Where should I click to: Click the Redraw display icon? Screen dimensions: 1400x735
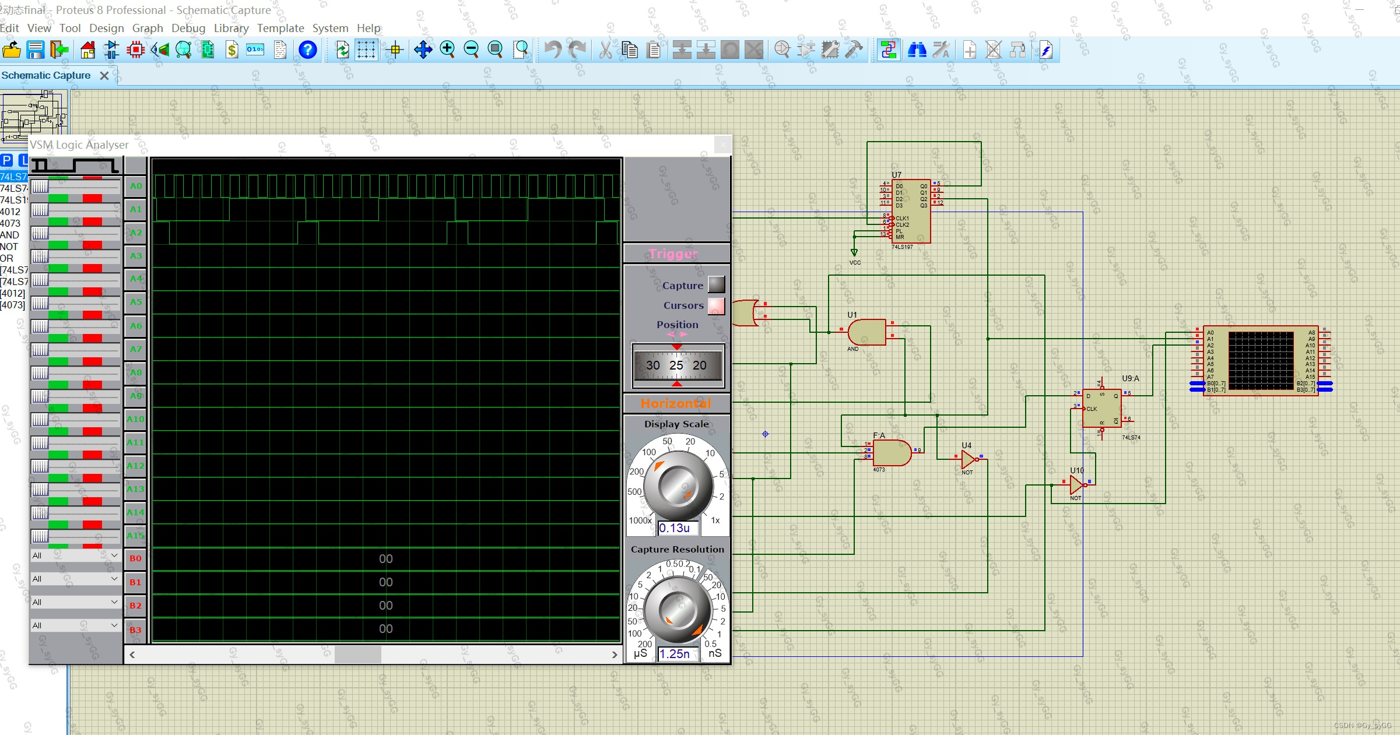pos(342,50)
